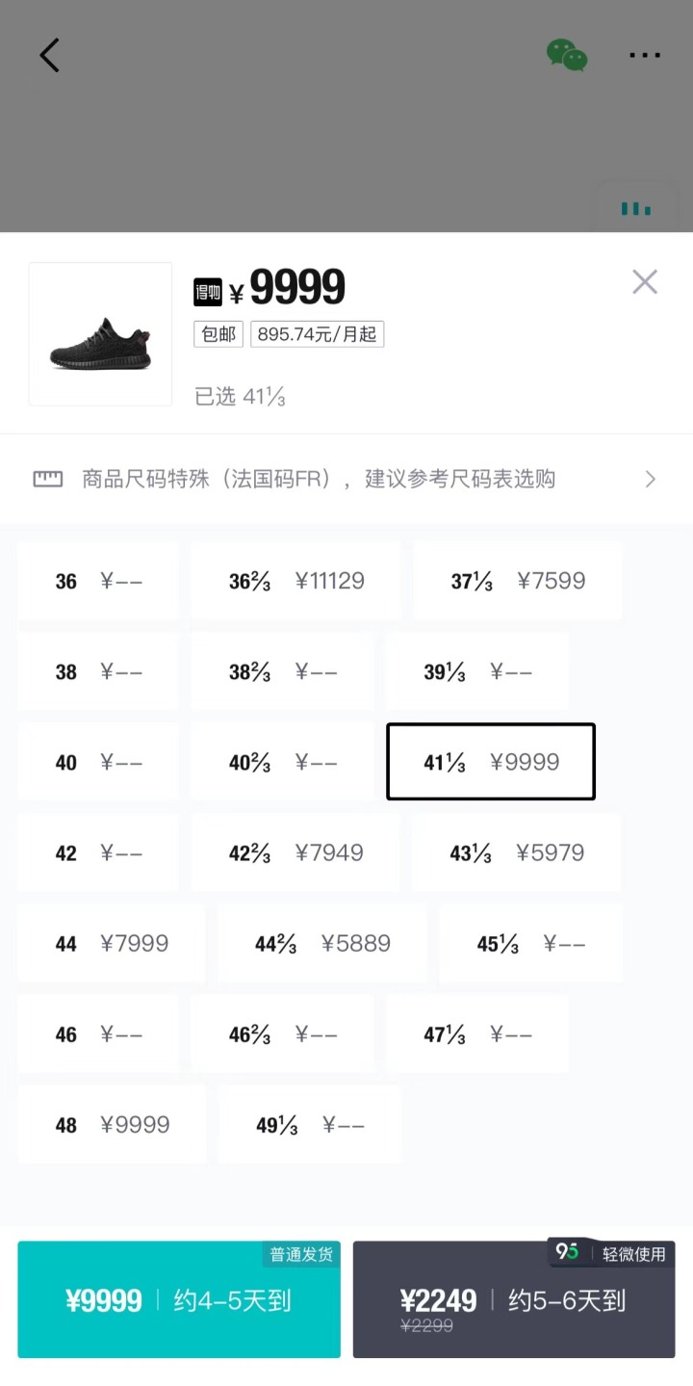Tap the 普通发货 label on the buy button
The image size is (693, 1386).
point(300,1253)
